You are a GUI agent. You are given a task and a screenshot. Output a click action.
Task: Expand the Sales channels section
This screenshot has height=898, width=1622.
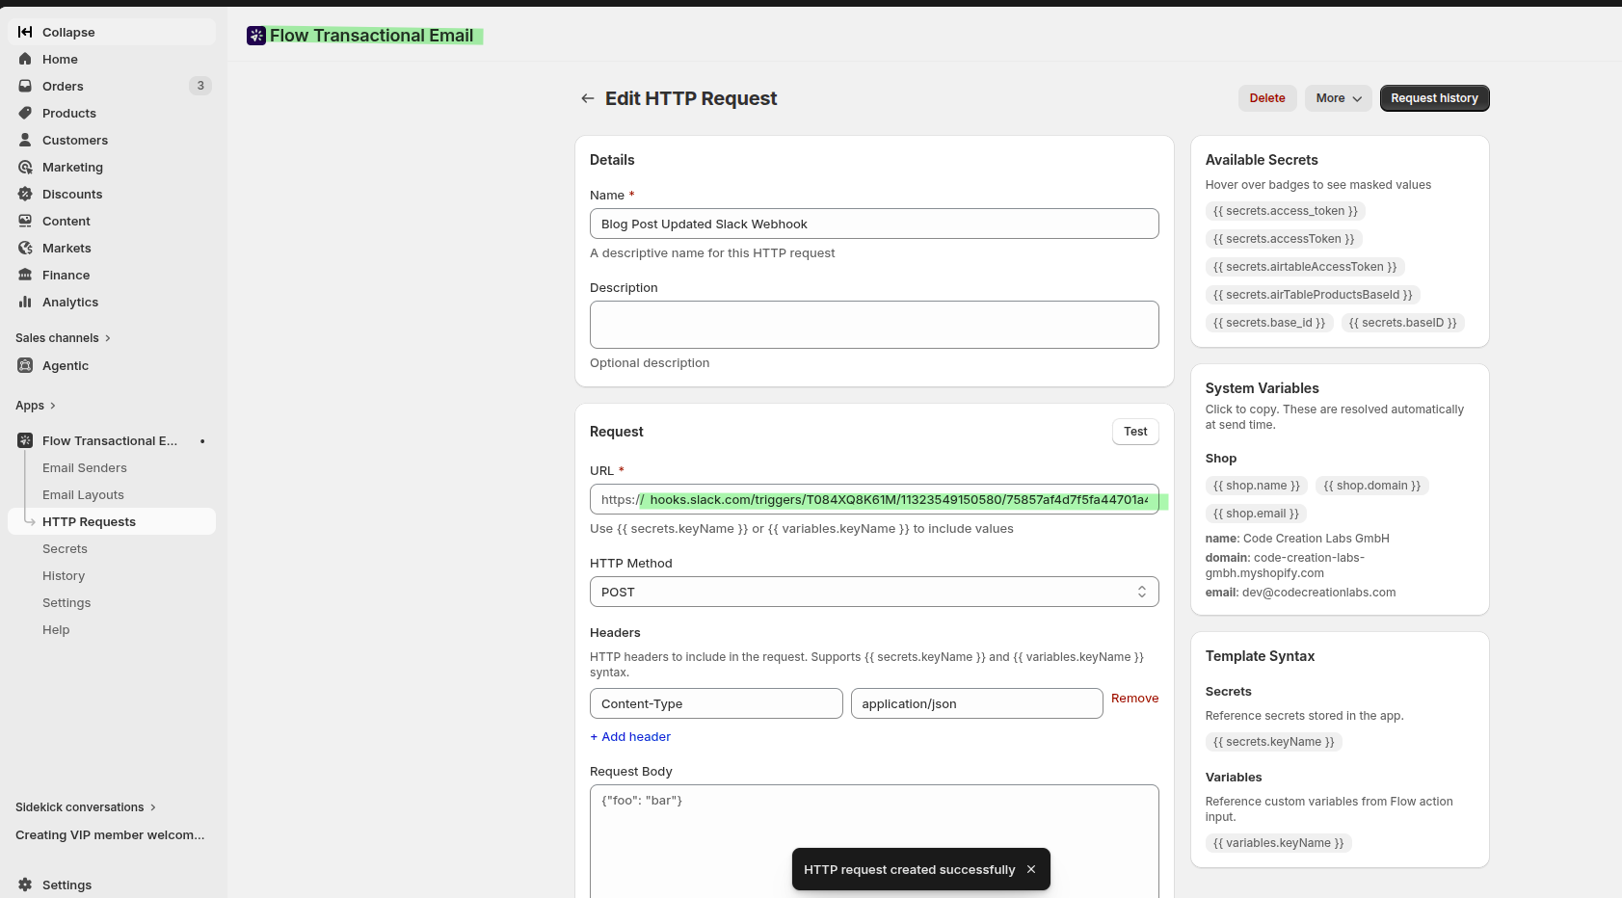coord(64,338)
